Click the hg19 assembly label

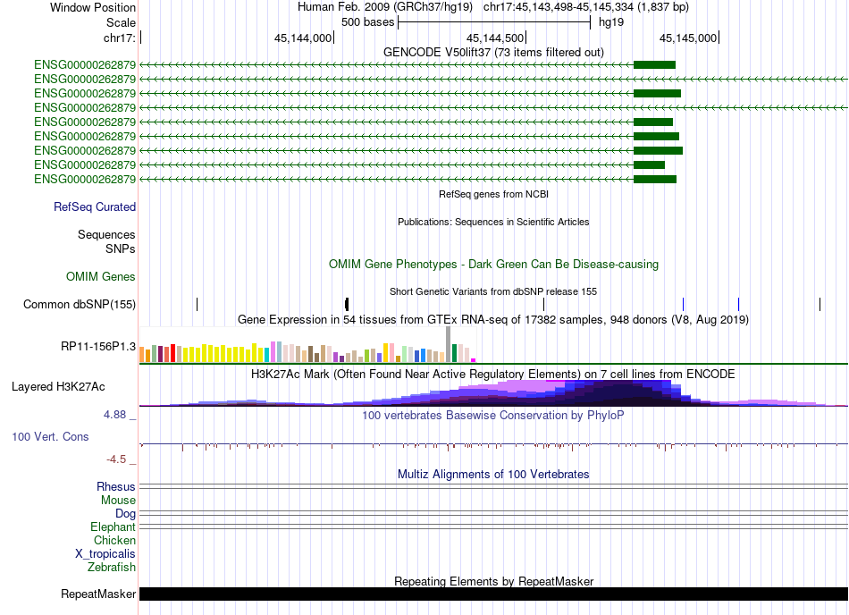610,22
